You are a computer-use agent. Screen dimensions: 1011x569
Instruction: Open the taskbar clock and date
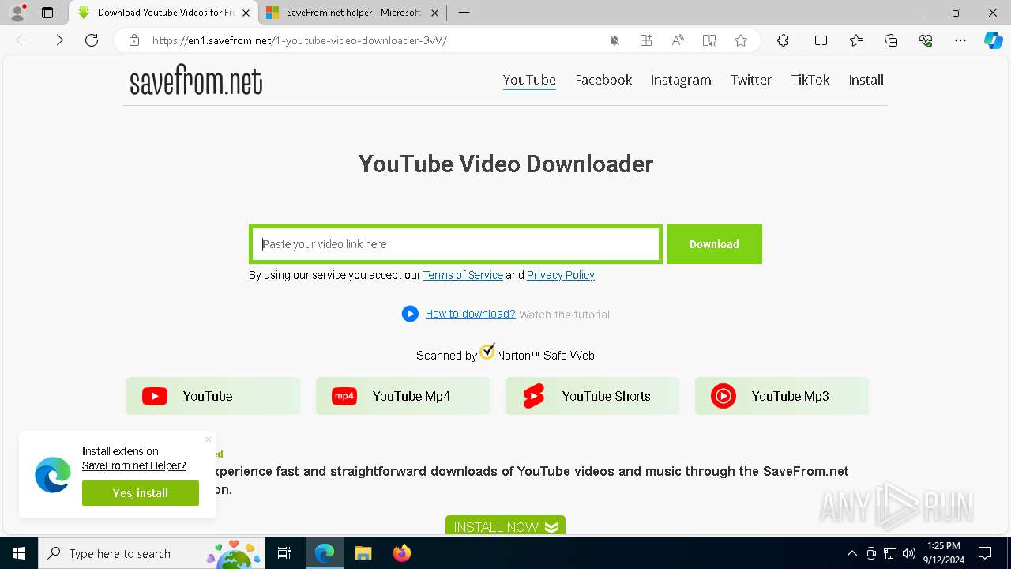click(943, 553)
